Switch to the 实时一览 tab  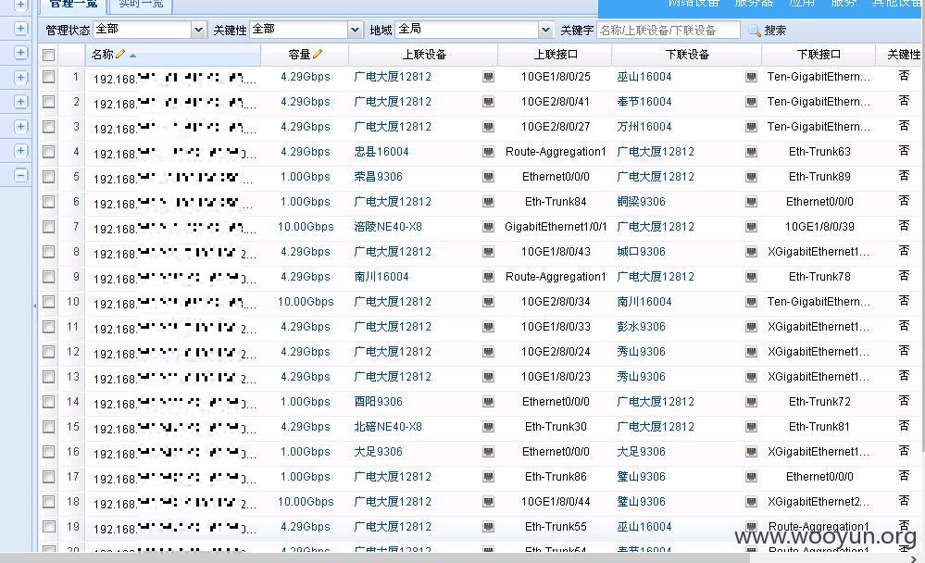[141, 5]
